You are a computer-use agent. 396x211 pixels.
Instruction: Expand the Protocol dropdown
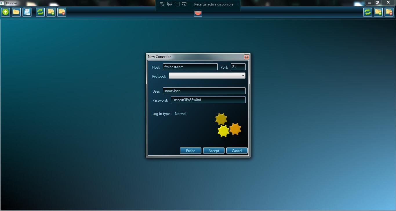coord(207,76)
